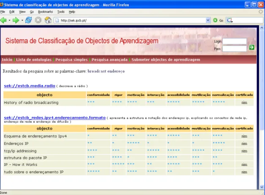The image size is (265, 195).
Task: Click 'sim' certificado value for 'History of radio broadcasting'
Action: click(x=244, y=103)
